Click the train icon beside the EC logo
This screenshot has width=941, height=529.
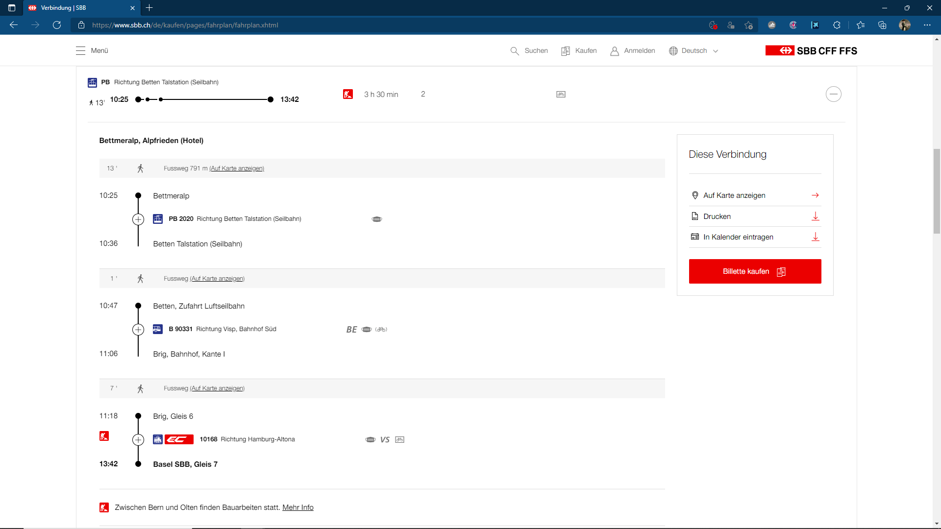click(158, 439)
